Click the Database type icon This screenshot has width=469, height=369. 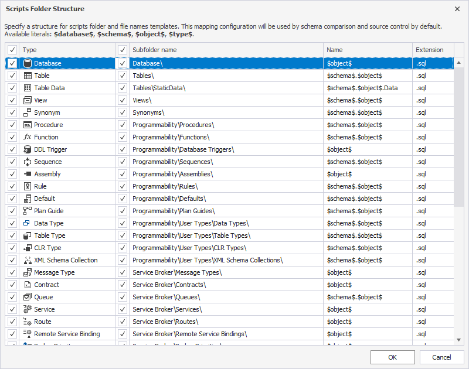click(27, 63)
